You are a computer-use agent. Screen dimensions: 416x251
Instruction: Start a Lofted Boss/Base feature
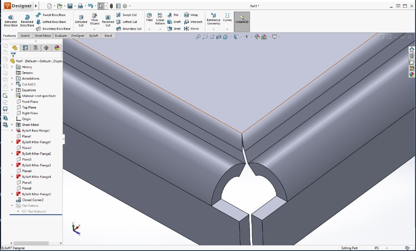point(51,22)
